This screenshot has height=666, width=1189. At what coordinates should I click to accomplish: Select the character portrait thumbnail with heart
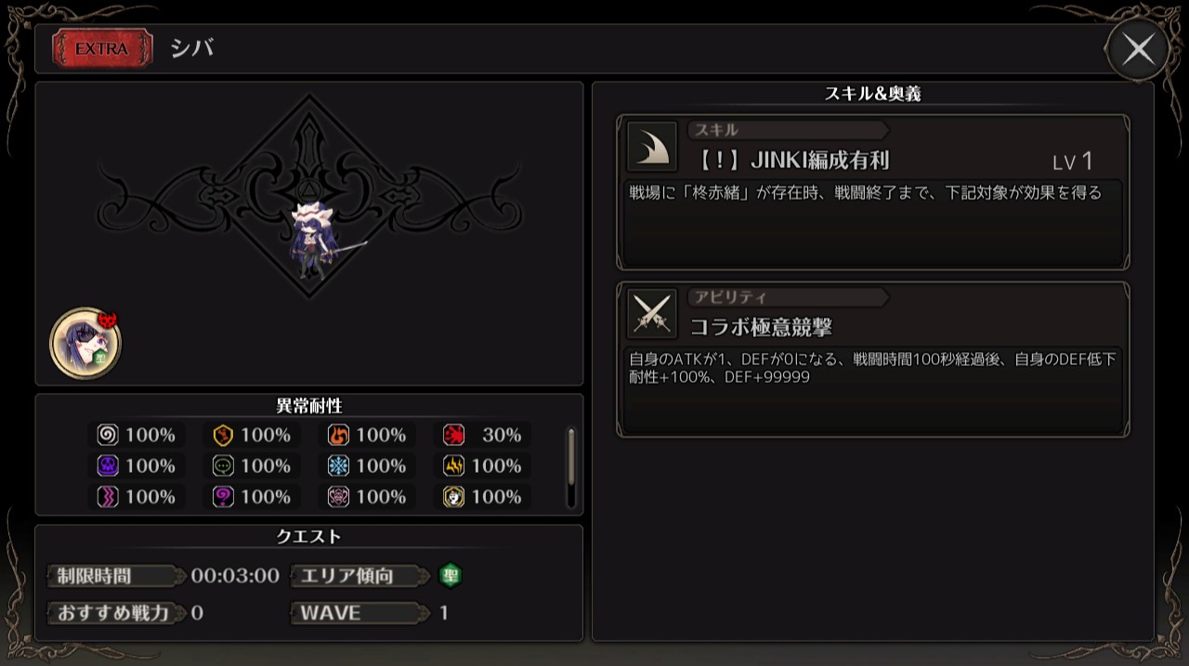(85, 342)
